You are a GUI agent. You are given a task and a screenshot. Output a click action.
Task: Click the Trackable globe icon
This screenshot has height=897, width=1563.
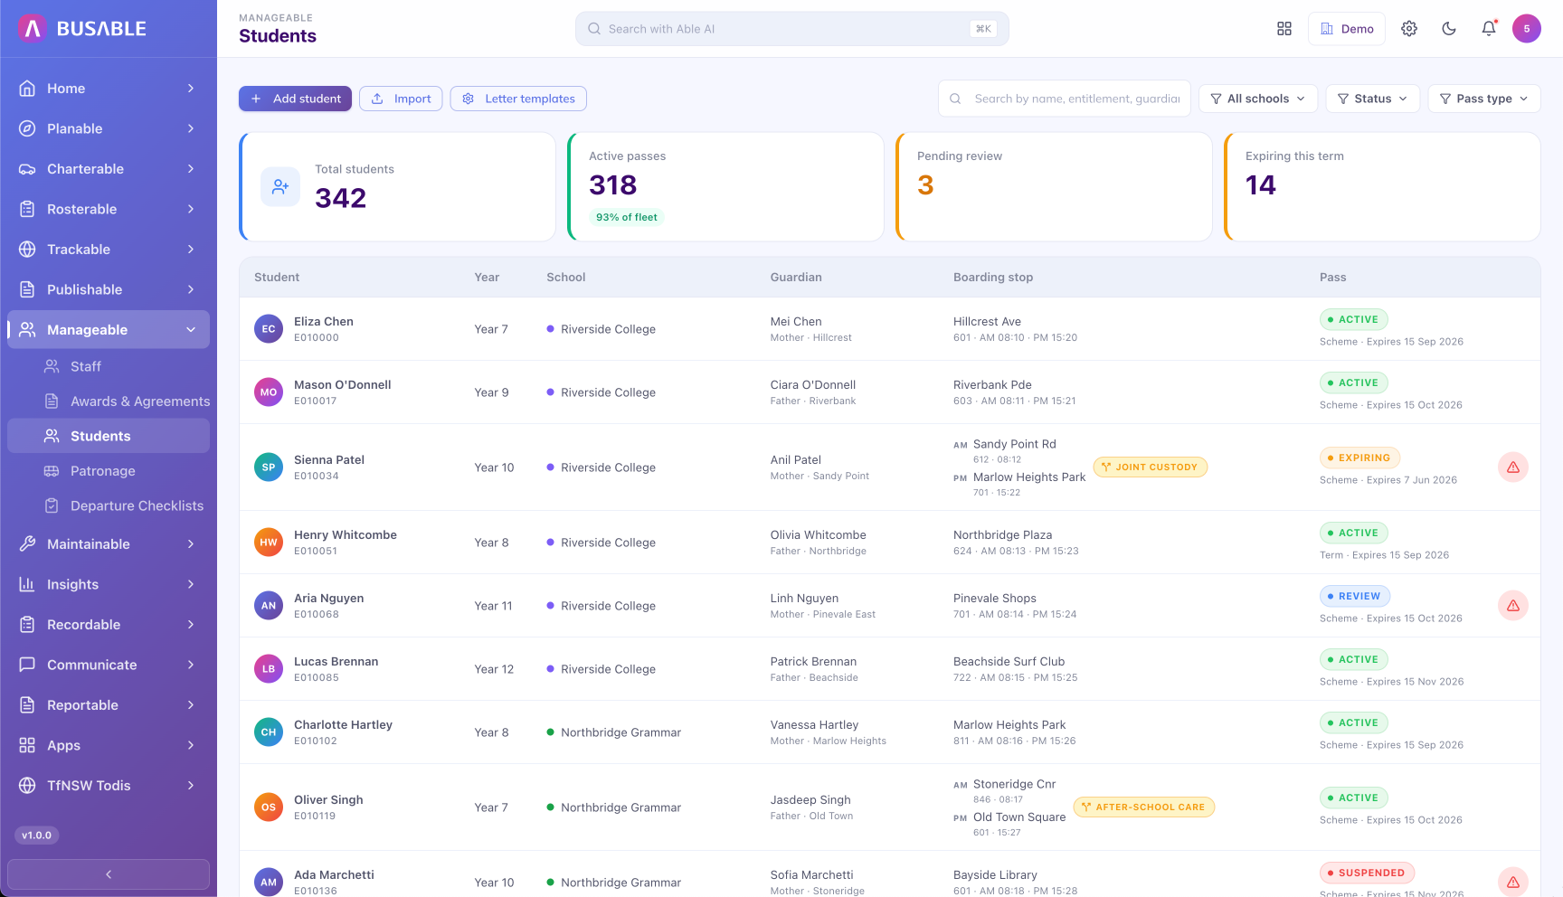point(27,250)
